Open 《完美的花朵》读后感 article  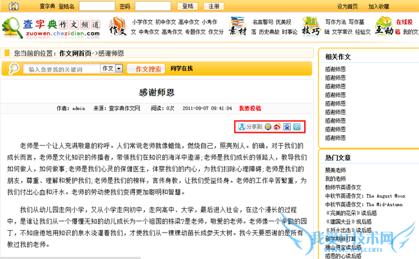pos(351,213)
